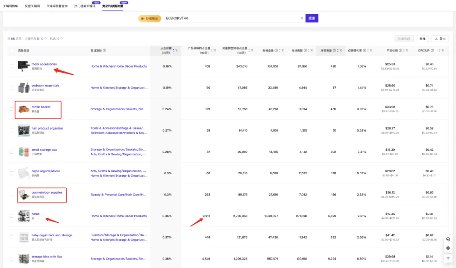Check the hair product organizer row checkbox
The image size is (456, 268).
(x=11, y=130)
